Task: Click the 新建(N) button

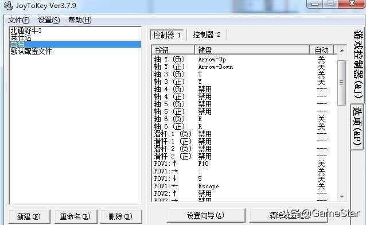Action: 29,216
